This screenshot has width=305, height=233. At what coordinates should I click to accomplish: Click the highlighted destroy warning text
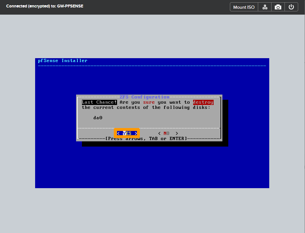click(x=203, y=102)
